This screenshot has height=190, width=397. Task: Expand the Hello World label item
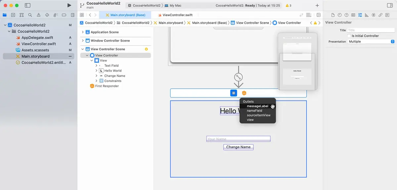96,71
